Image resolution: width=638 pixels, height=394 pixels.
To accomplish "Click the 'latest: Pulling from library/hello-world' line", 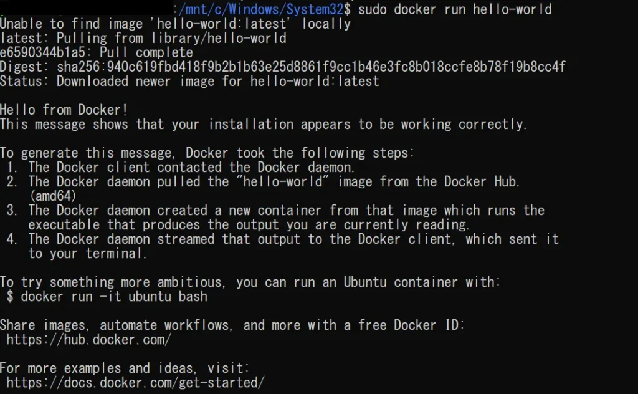I will [x=143, y=38].
